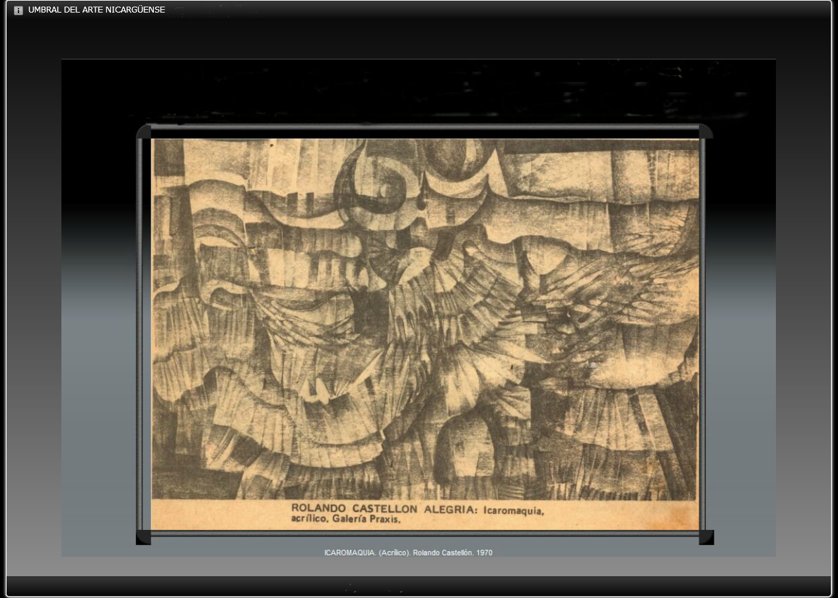The width and height of the screenshot is (838, 598).
Task: Click the printed ROLANDO CASTELLON ALEGRIA caption
Action: 417,514
